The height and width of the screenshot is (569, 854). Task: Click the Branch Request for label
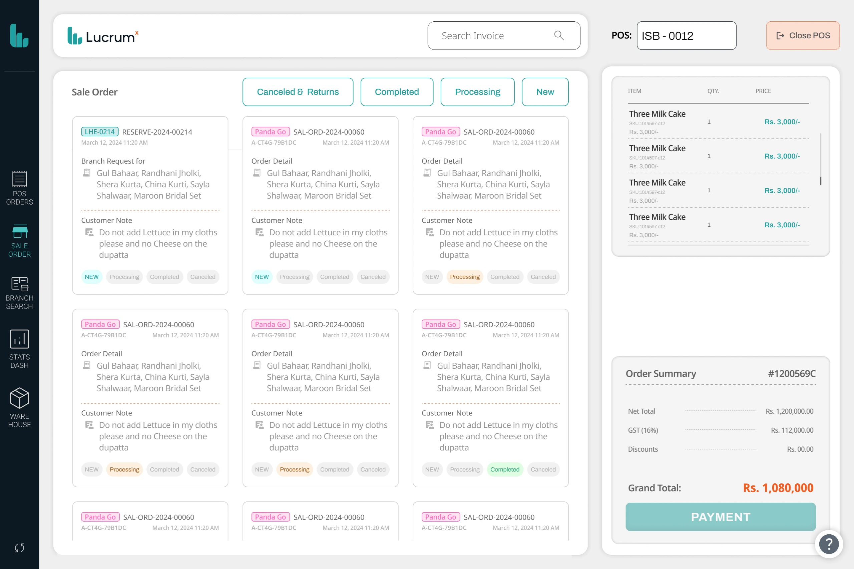(113, 161)
